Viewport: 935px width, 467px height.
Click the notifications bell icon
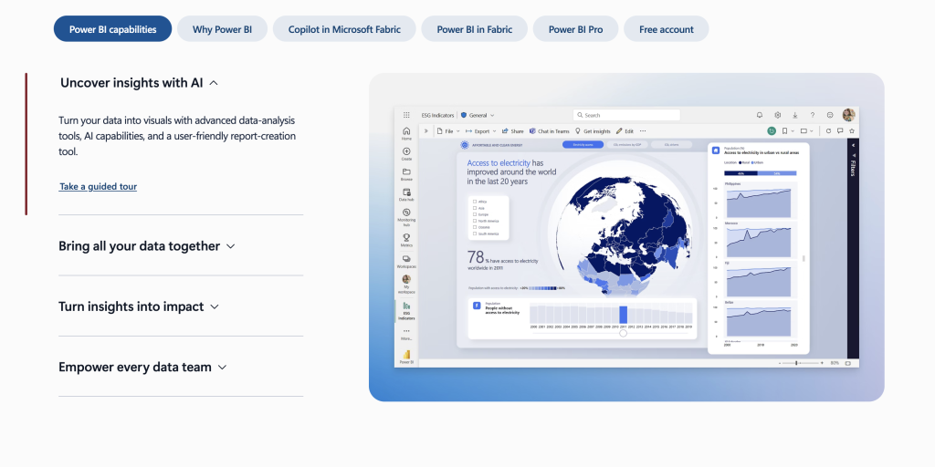pos(759,115)
